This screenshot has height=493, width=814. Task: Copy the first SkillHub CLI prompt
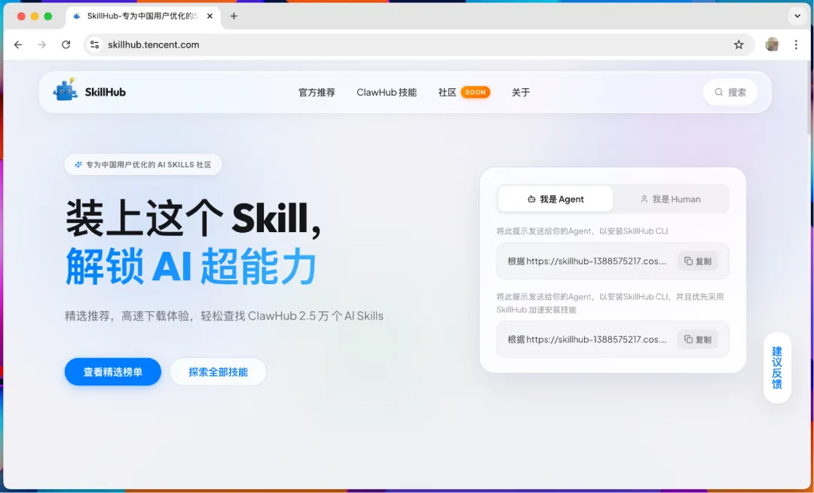tap(698, 261)
